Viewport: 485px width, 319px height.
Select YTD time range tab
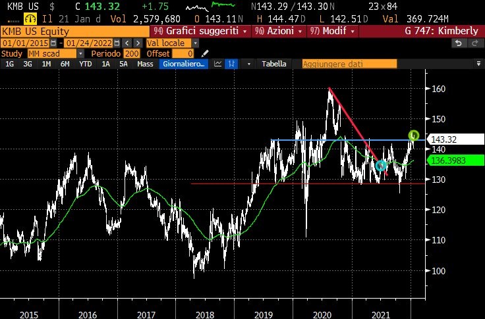(x=85, y=64)
